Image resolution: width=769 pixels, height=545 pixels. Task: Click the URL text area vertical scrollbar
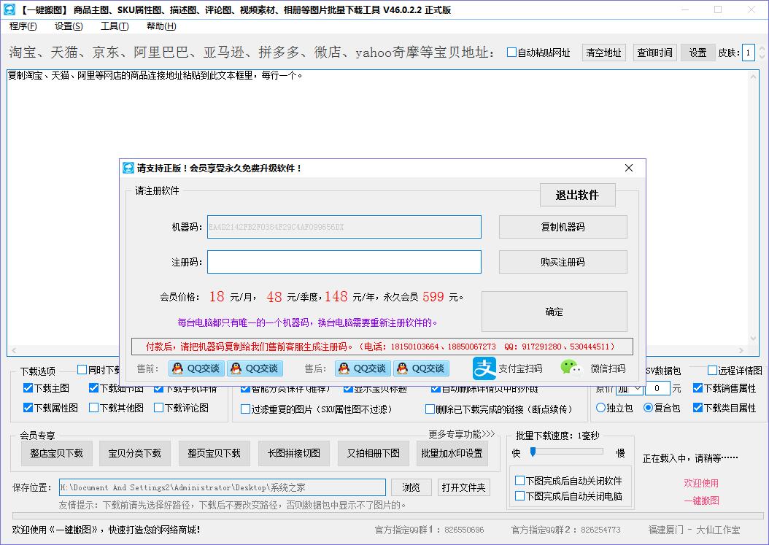pyautogui.click(x=753, y=208)
